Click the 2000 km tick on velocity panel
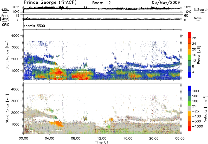This screenshot has height=144, width=208. click(15, 113)
